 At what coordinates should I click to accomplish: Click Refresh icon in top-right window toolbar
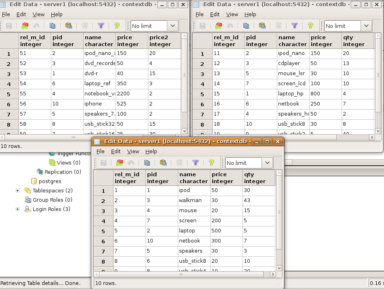point(218,26)
